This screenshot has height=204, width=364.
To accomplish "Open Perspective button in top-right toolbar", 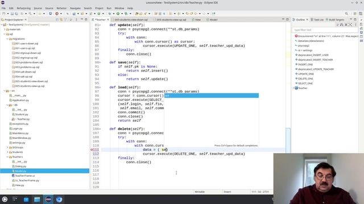I will pos(355,14).
